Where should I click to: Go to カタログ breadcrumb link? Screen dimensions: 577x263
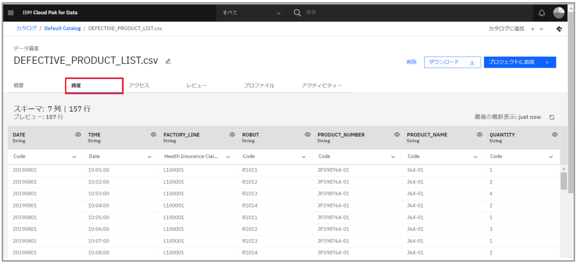click(x=27, y=28)
